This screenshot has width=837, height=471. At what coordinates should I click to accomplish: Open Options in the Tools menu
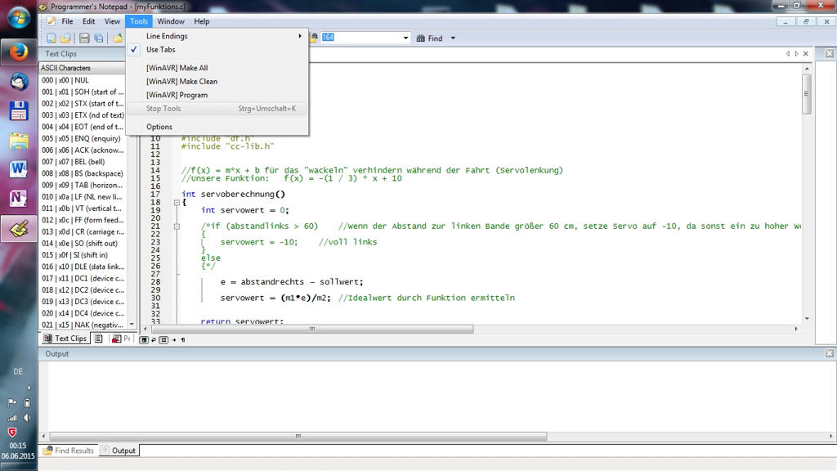point(159,127)
